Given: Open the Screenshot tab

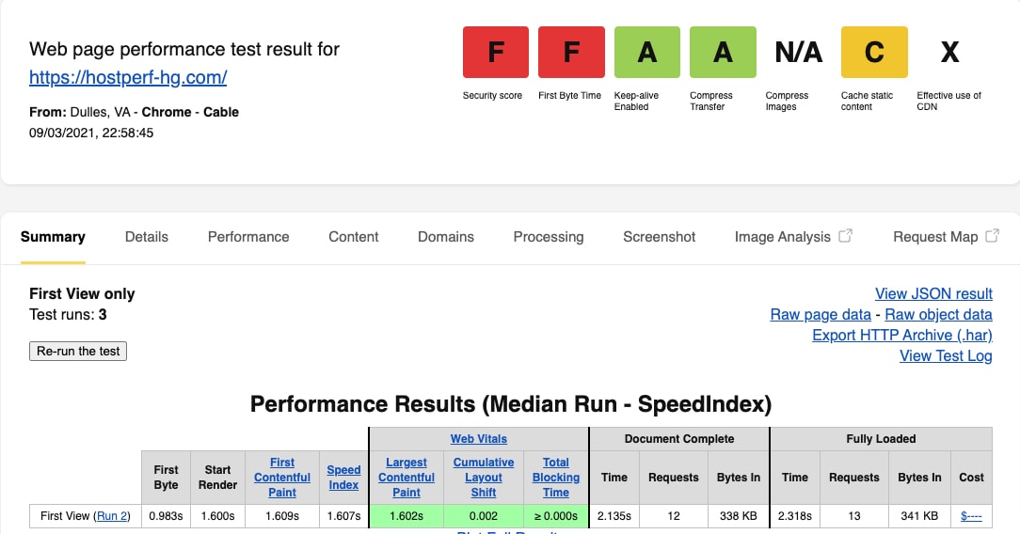Looking at the screenshot, I should 659,237.
